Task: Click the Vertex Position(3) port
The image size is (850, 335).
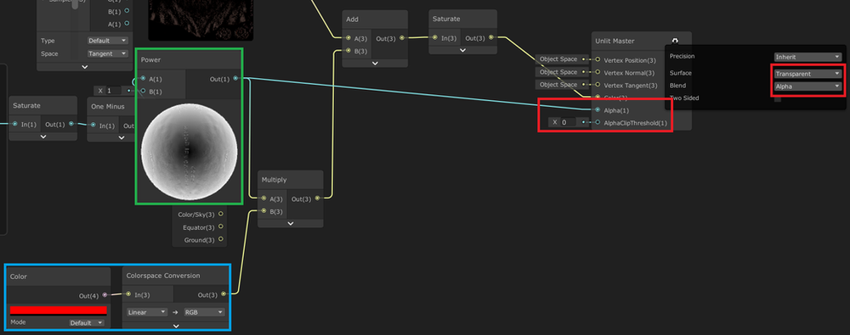Action: point(598,59)
